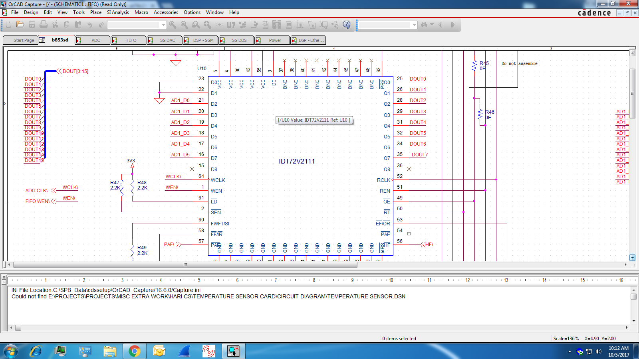Open the Tools menu
Viewport: 639px width, 359px height.
(x=79, y=12)
